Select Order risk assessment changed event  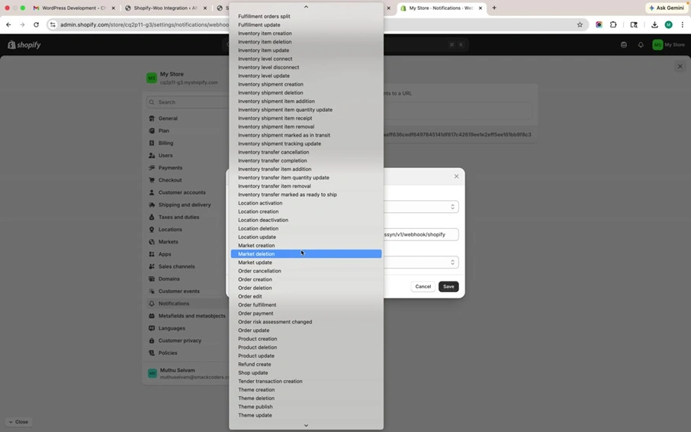307,322
